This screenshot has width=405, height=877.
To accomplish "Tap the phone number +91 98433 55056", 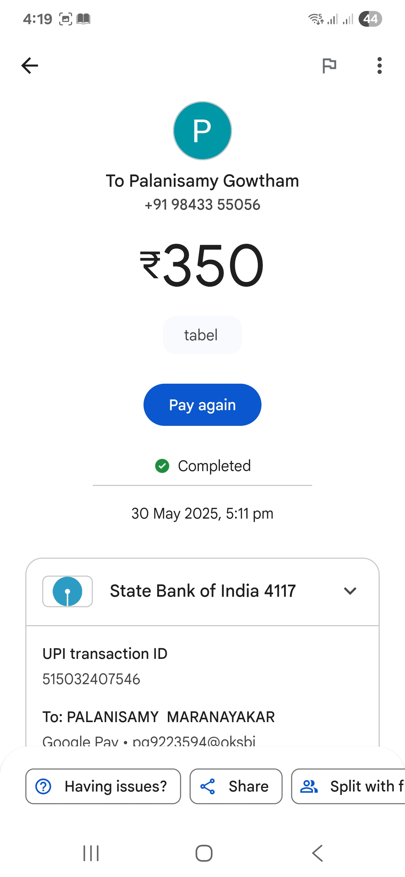I will coord(202,205).
